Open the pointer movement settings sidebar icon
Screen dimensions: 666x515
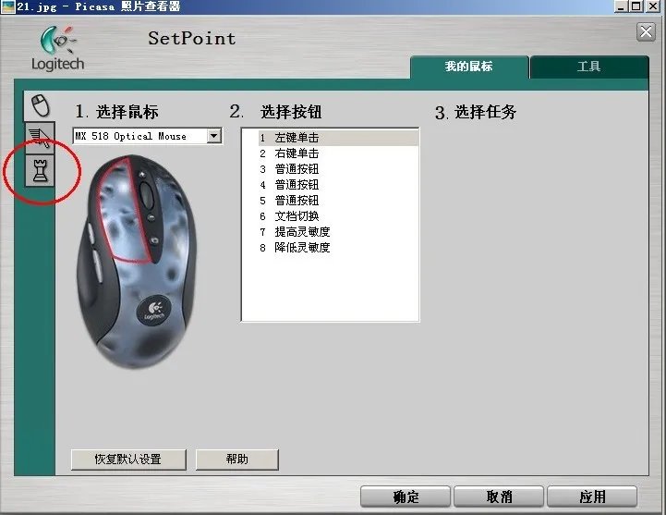(x=40, y=138)
